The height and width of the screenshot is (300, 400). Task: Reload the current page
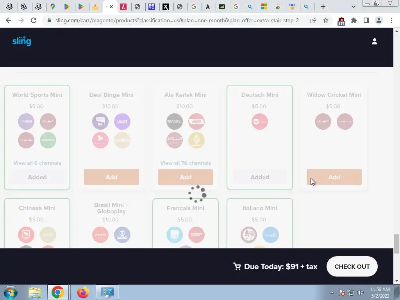click(34, 20)
